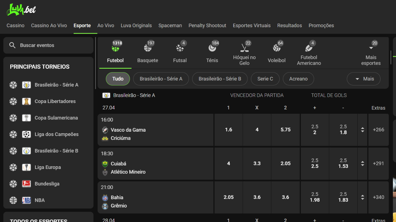
Task: Select the Voleibol sport icon
Action: pyautogui.click(x=277, y=48)
